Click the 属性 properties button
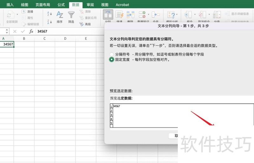The height and width of the screenshot is (163, 254). (27, 18)
